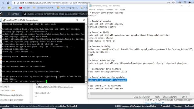
Task: Open the Nextracker suminist bookmark
Action: (x=44, y=8)
